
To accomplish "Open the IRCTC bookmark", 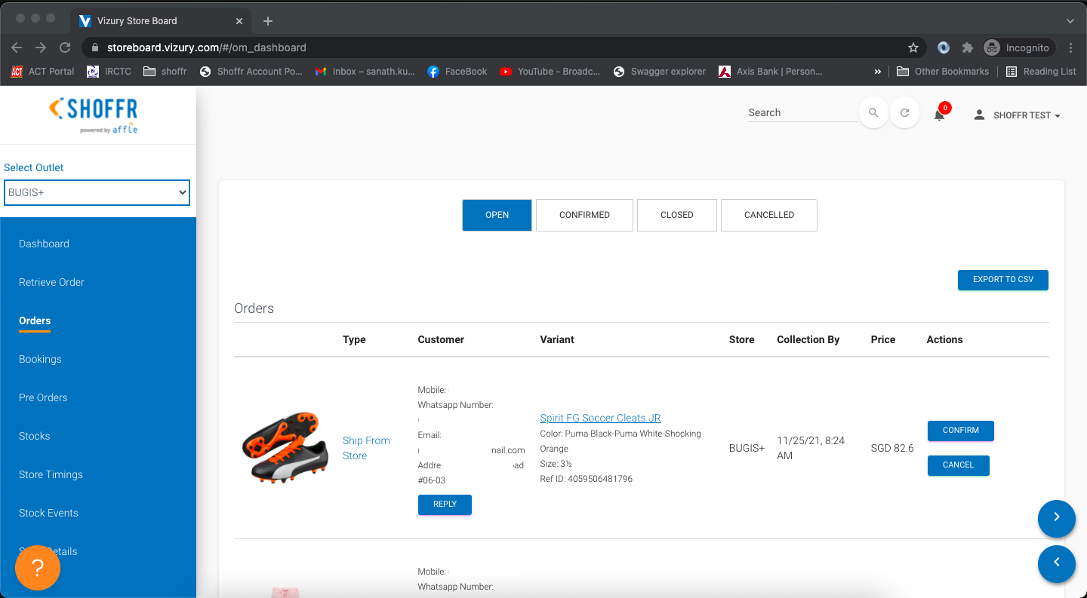I will (x=109, y=72).
